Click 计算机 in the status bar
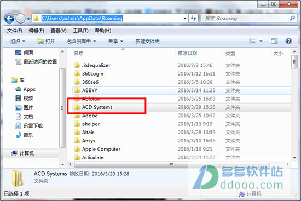The width and height of the screenshot is (301, 201). (x=250, y=194)
